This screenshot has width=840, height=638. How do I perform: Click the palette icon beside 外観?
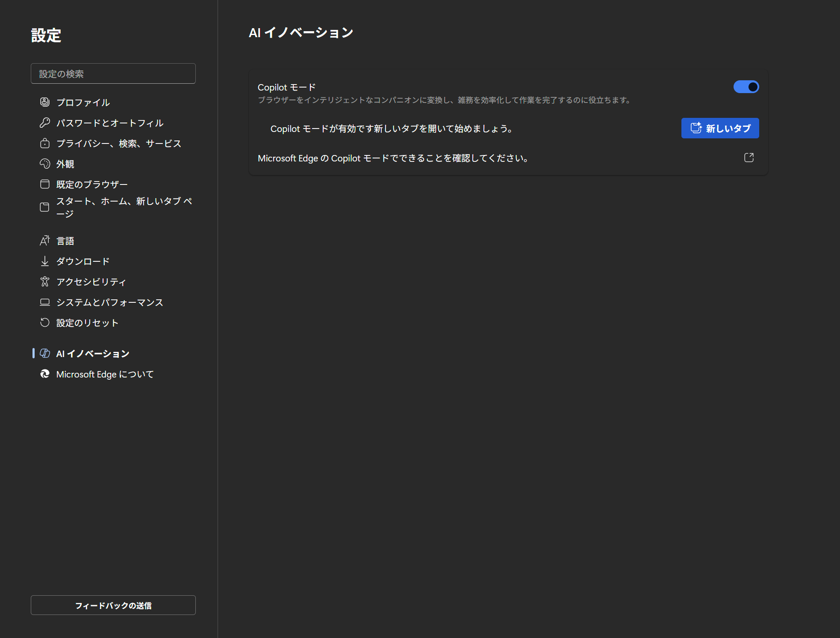point(44,164)
